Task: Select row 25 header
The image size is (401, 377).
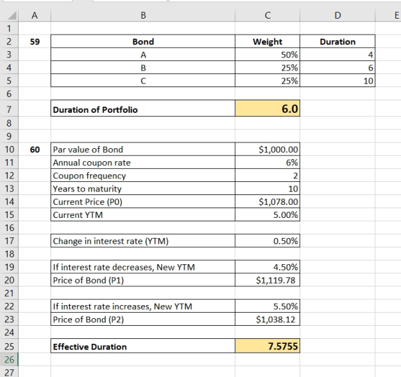Action: [x=9, y=347]
